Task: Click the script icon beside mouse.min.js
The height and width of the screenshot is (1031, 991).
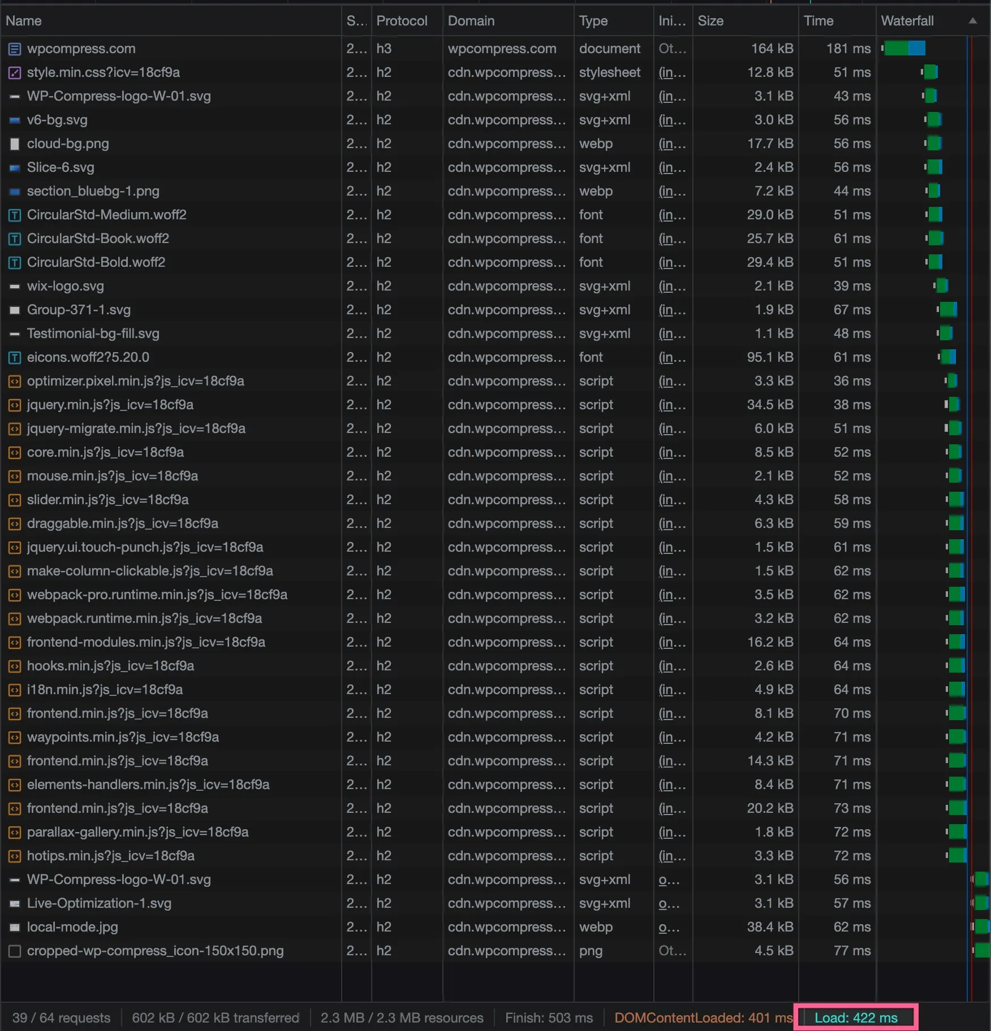Action: (x=15, y=476)
